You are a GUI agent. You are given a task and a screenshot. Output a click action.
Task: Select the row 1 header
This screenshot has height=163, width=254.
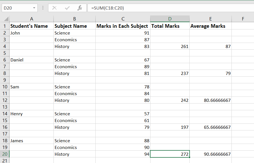[x=5, y=26]
